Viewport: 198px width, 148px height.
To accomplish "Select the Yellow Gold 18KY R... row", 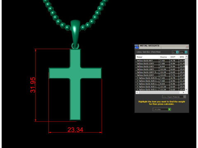I will (160, 72).
